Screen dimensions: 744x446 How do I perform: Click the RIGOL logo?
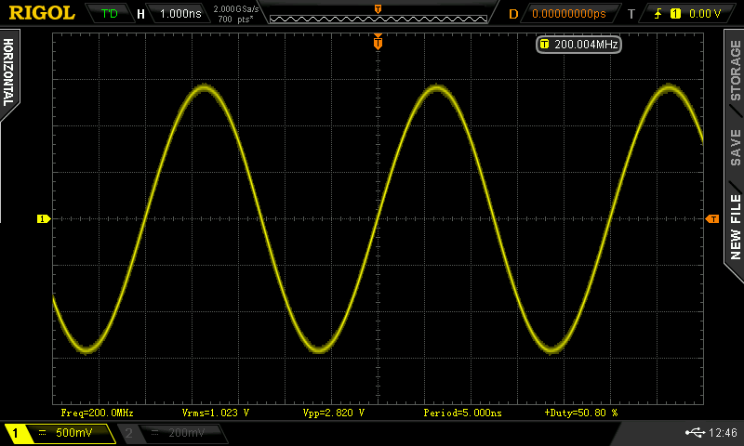tap(42, 13)
